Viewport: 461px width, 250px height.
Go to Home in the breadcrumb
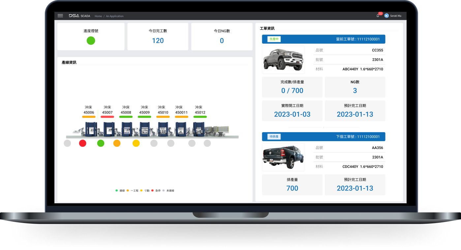(98, 16)
